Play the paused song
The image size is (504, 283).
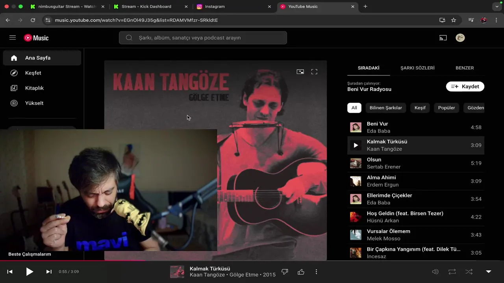click(30, 272)
